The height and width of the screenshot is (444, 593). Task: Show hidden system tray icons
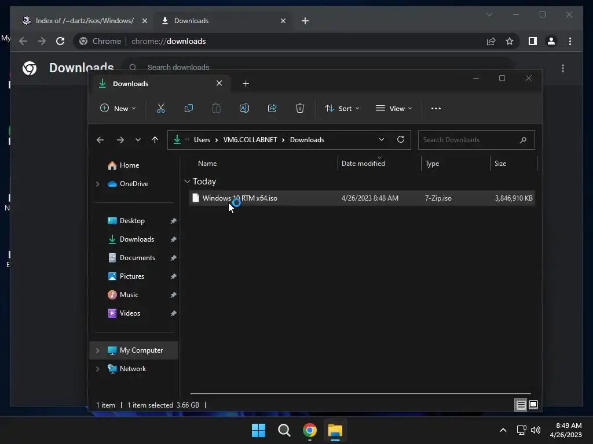tap(503, 430)
